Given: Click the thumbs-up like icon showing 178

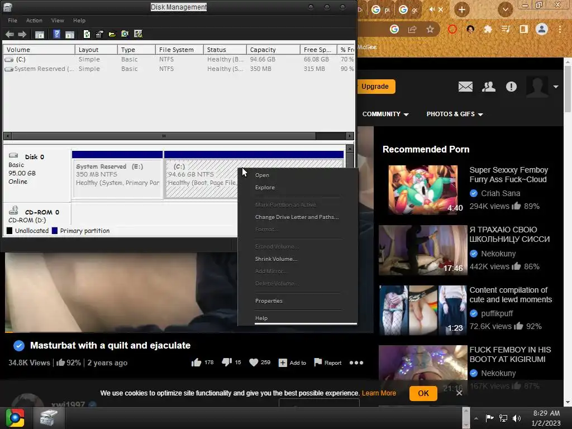Looking at the screenshot, I should tap(196, 362).
